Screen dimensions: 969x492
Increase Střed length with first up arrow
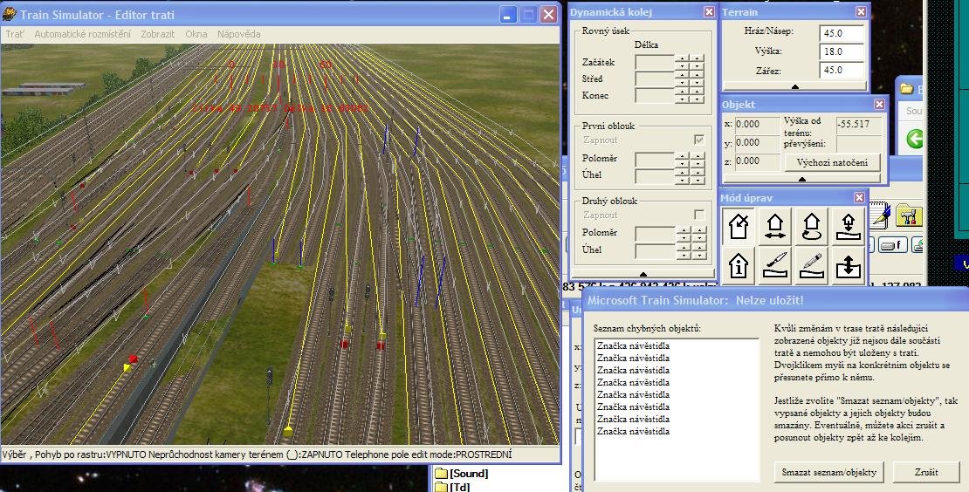[682, 75]
